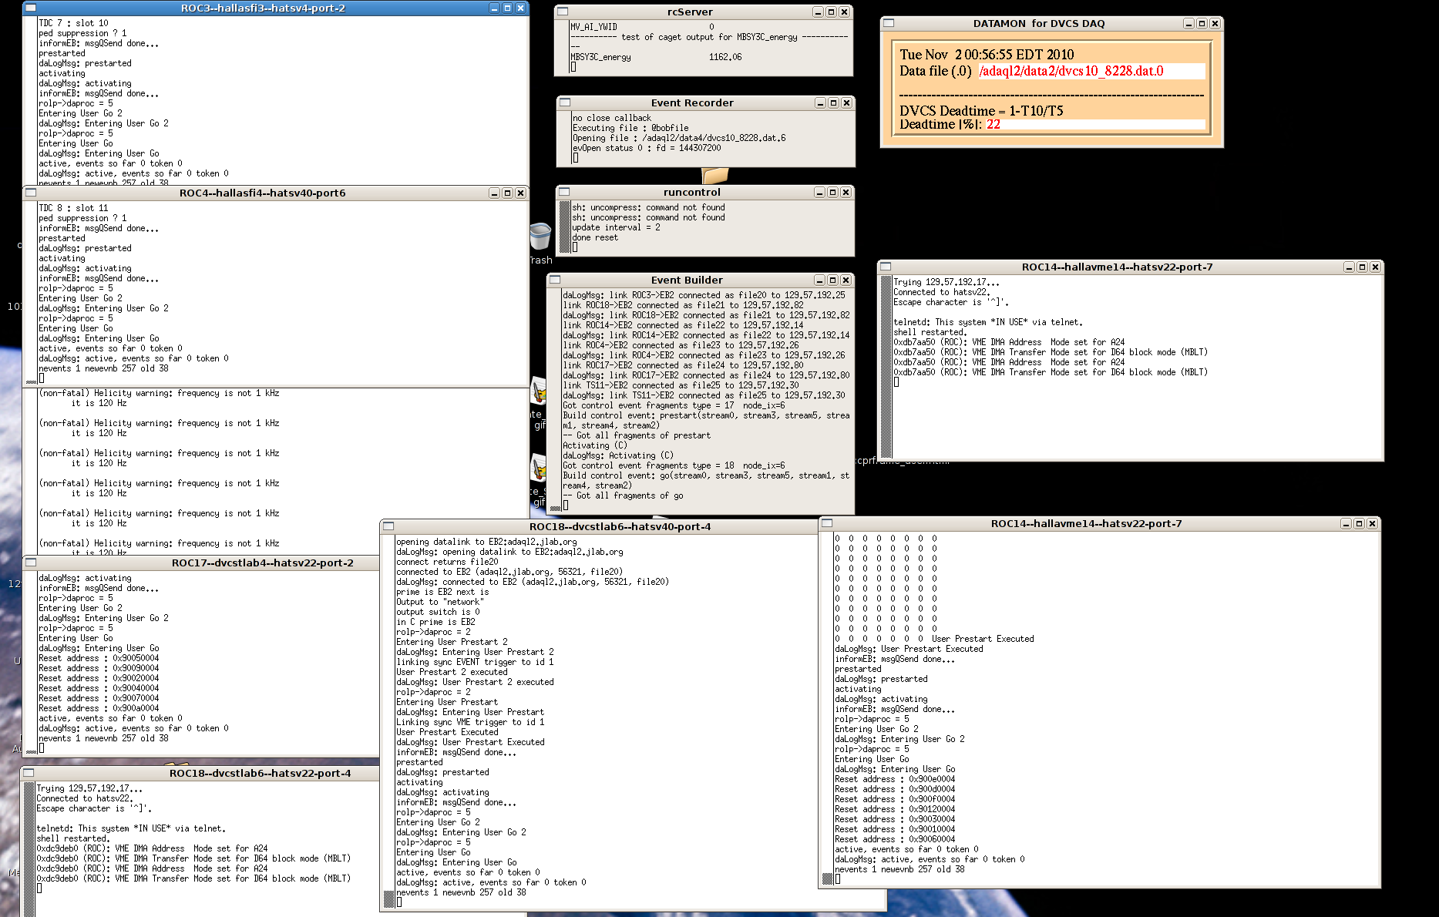Minimize the ROC4--hallasfi4 window
The width and height of the screenshot is (1439, 917).
tap(494, 193)
